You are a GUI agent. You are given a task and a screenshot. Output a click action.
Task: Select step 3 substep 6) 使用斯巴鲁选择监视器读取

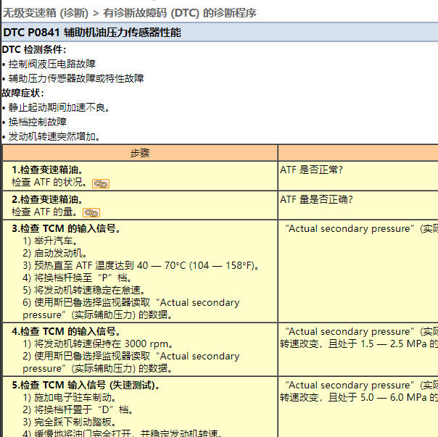tap(131, 309)
